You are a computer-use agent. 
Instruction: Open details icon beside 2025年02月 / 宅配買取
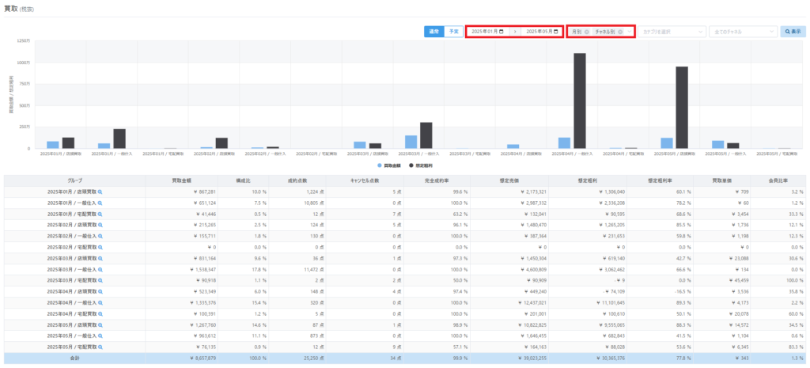click(x=100, y=247)
